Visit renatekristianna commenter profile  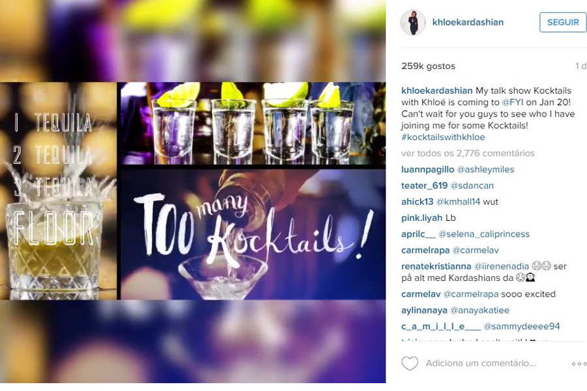point(436,266)
